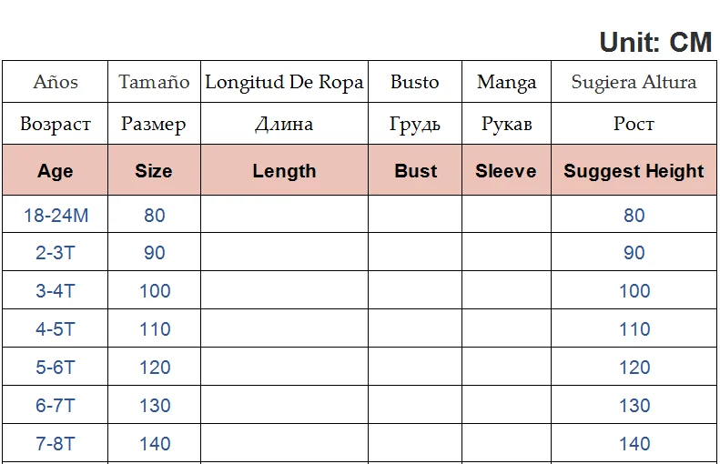Select the 5-6T age cell

pos(56,368)
